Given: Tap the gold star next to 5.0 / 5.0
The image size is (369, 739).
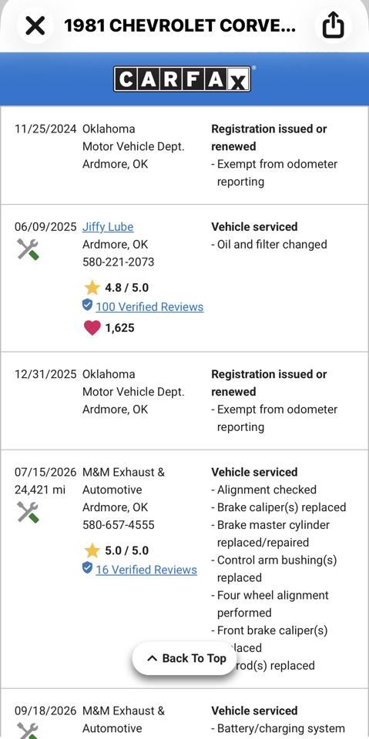Looking at the screenshot, I should point(92,550).
